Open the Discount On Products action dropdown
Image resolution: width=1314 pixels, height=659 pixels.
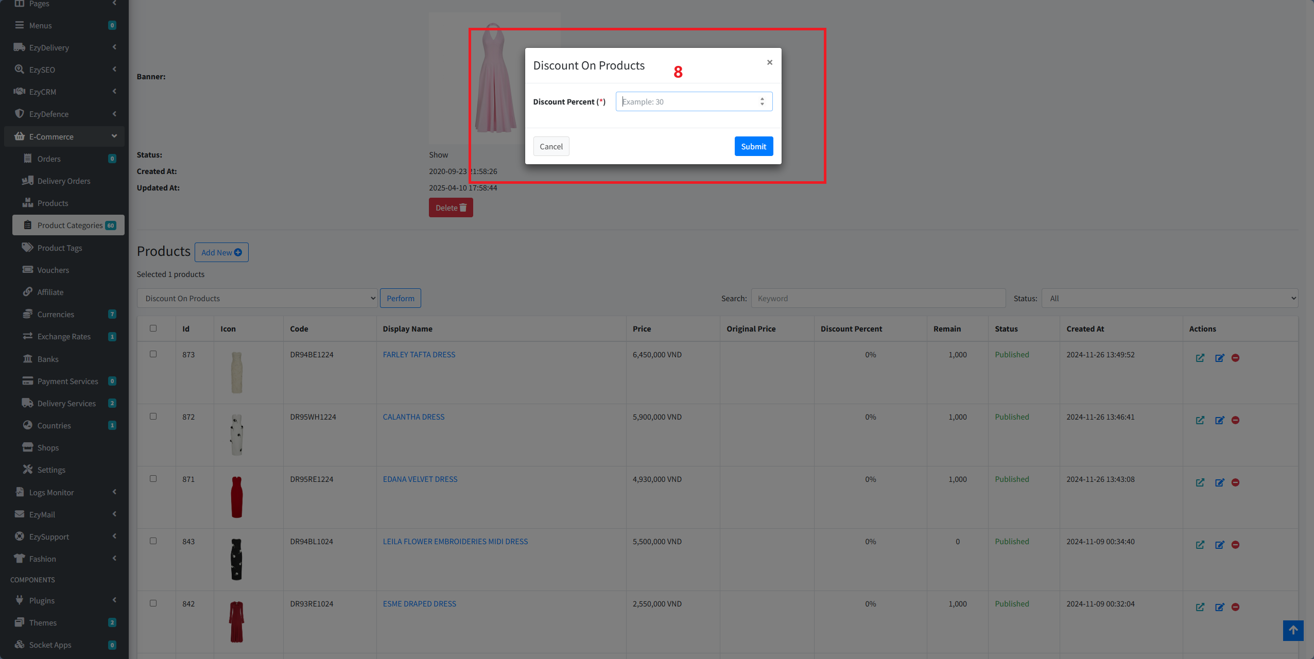(257, 299)
